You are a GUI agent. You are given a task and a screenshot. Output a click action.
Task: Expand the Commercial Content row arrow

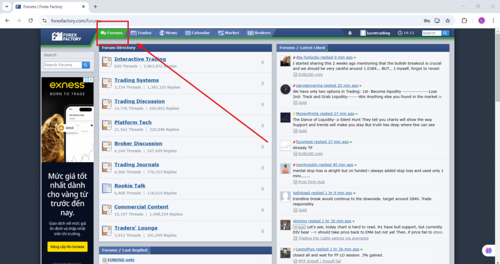262,210
